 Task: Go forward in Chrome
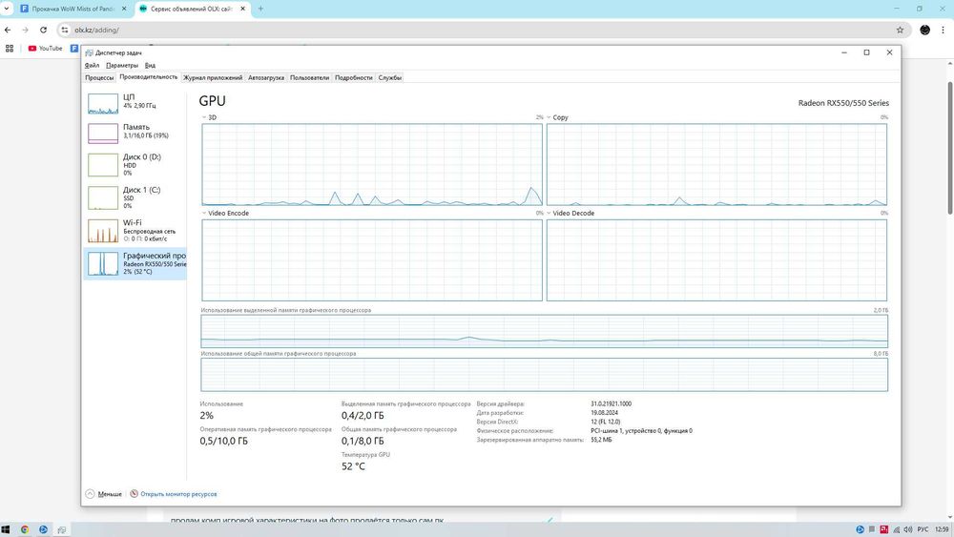(25, 30)
